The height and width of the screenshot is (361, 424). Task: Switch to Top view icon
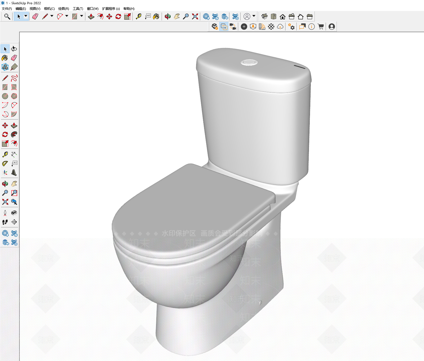pyautogui.click(x=273, y=16)
